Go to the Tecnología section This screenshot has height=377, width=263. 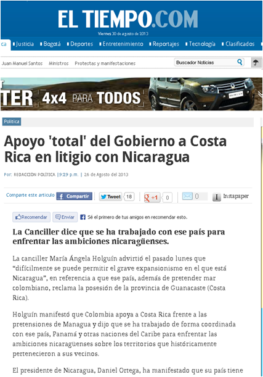[x=202, y=44]
